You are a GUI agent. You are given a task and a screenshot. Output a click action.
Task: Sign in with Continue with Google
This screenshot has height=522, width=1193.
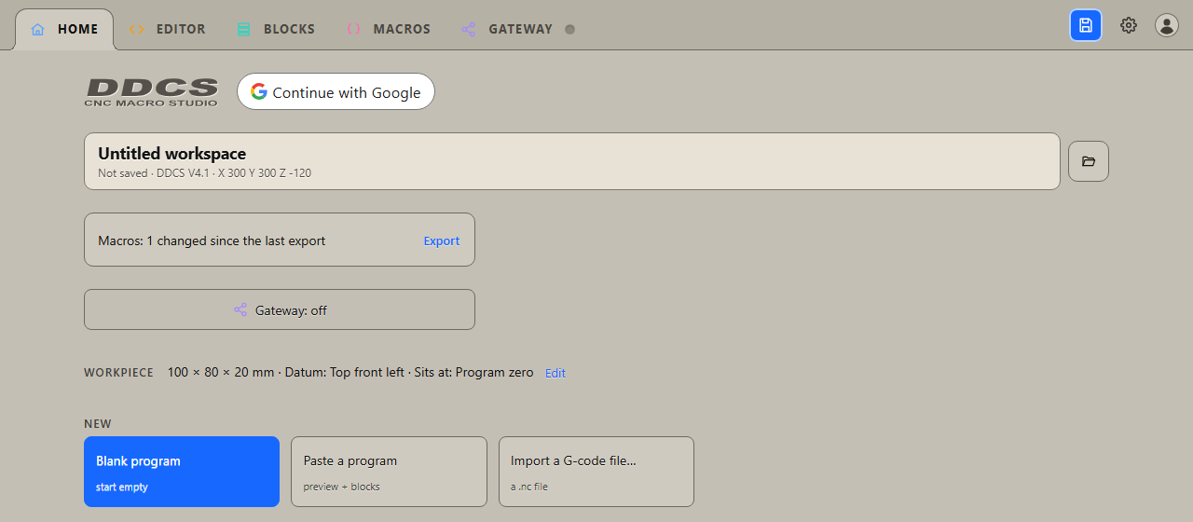click(336, 91)
